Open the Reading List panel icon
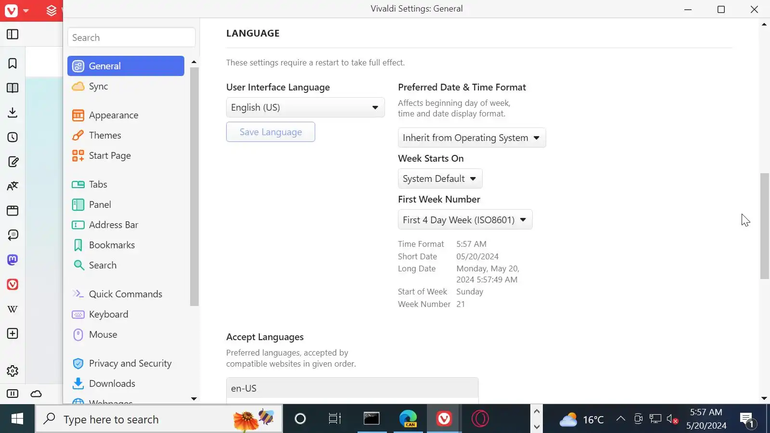The width and height of the screenshot is (770, 433). (x=13, y=88)
